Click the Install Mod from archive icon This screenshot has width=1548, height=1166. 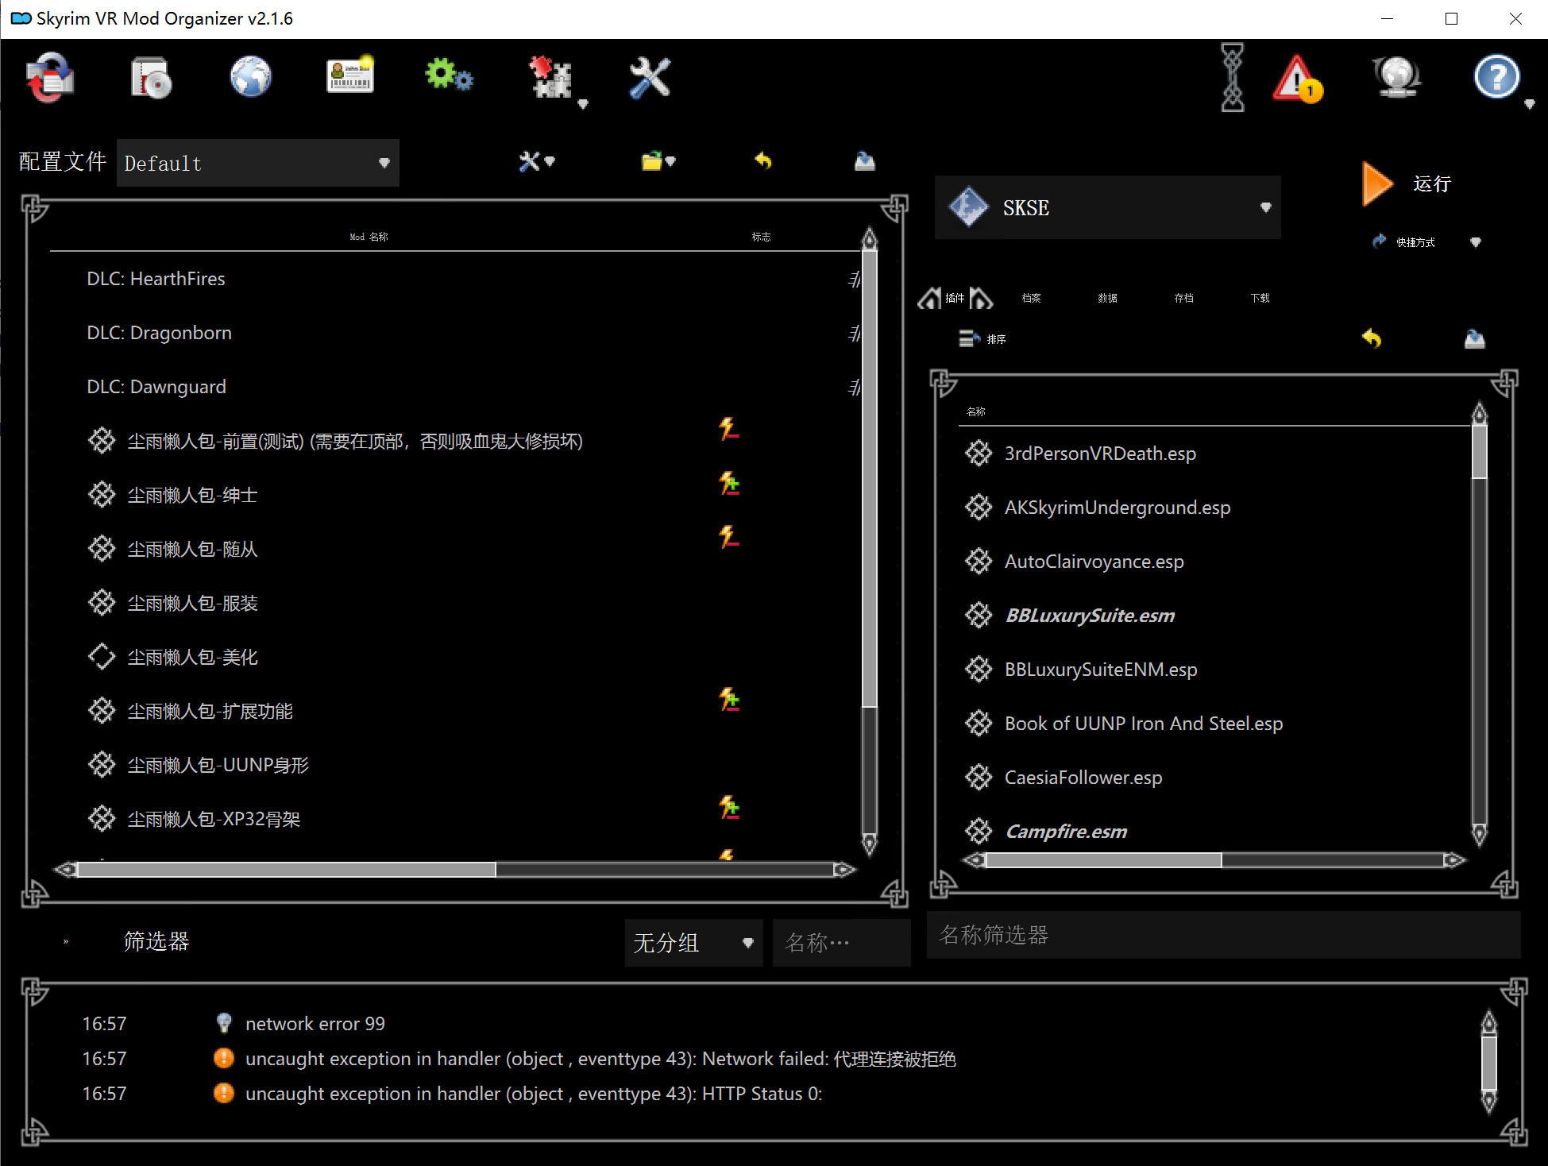coord(151,78)
